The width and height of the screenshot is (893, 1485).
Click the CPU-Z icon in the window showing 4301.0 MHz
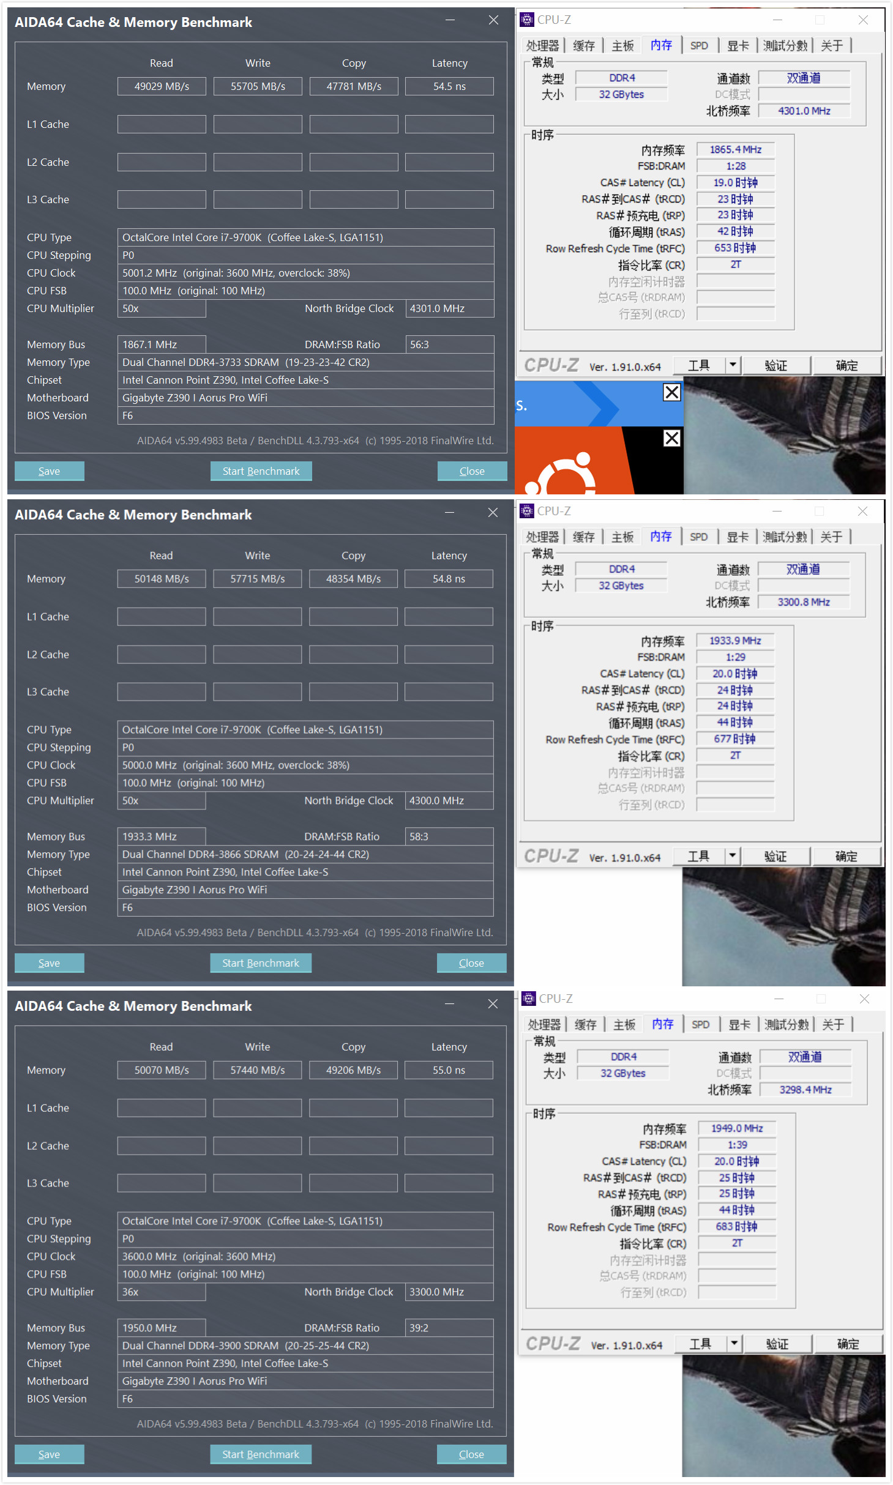(x=526, y=20)
